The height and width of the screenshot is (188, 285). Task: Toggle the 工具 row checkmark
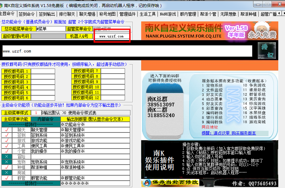7,146
